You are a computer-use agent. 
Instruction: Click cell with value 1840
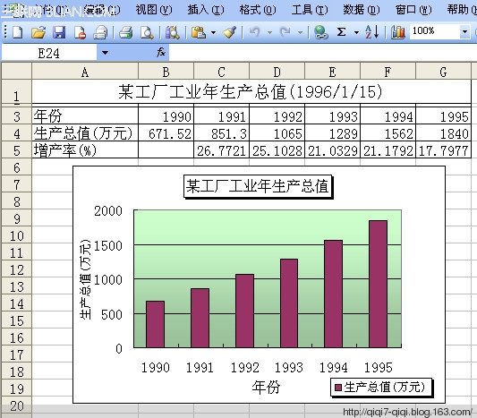pyautogui.click(x=443, y=133)
